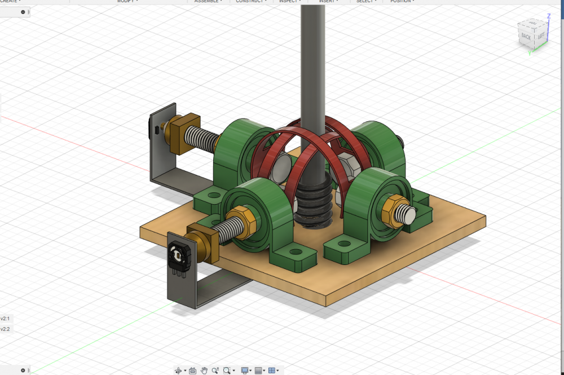Select the v2:1 component in browser
Screen dimensions: 564x375
(x=5, y=319)
